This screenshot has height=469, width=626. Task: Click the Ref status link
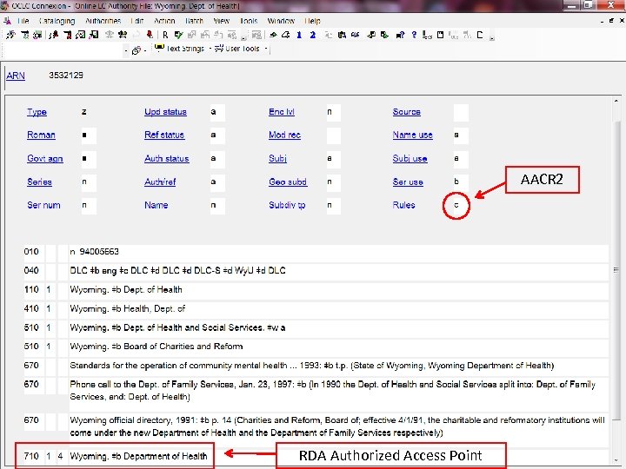164,135
